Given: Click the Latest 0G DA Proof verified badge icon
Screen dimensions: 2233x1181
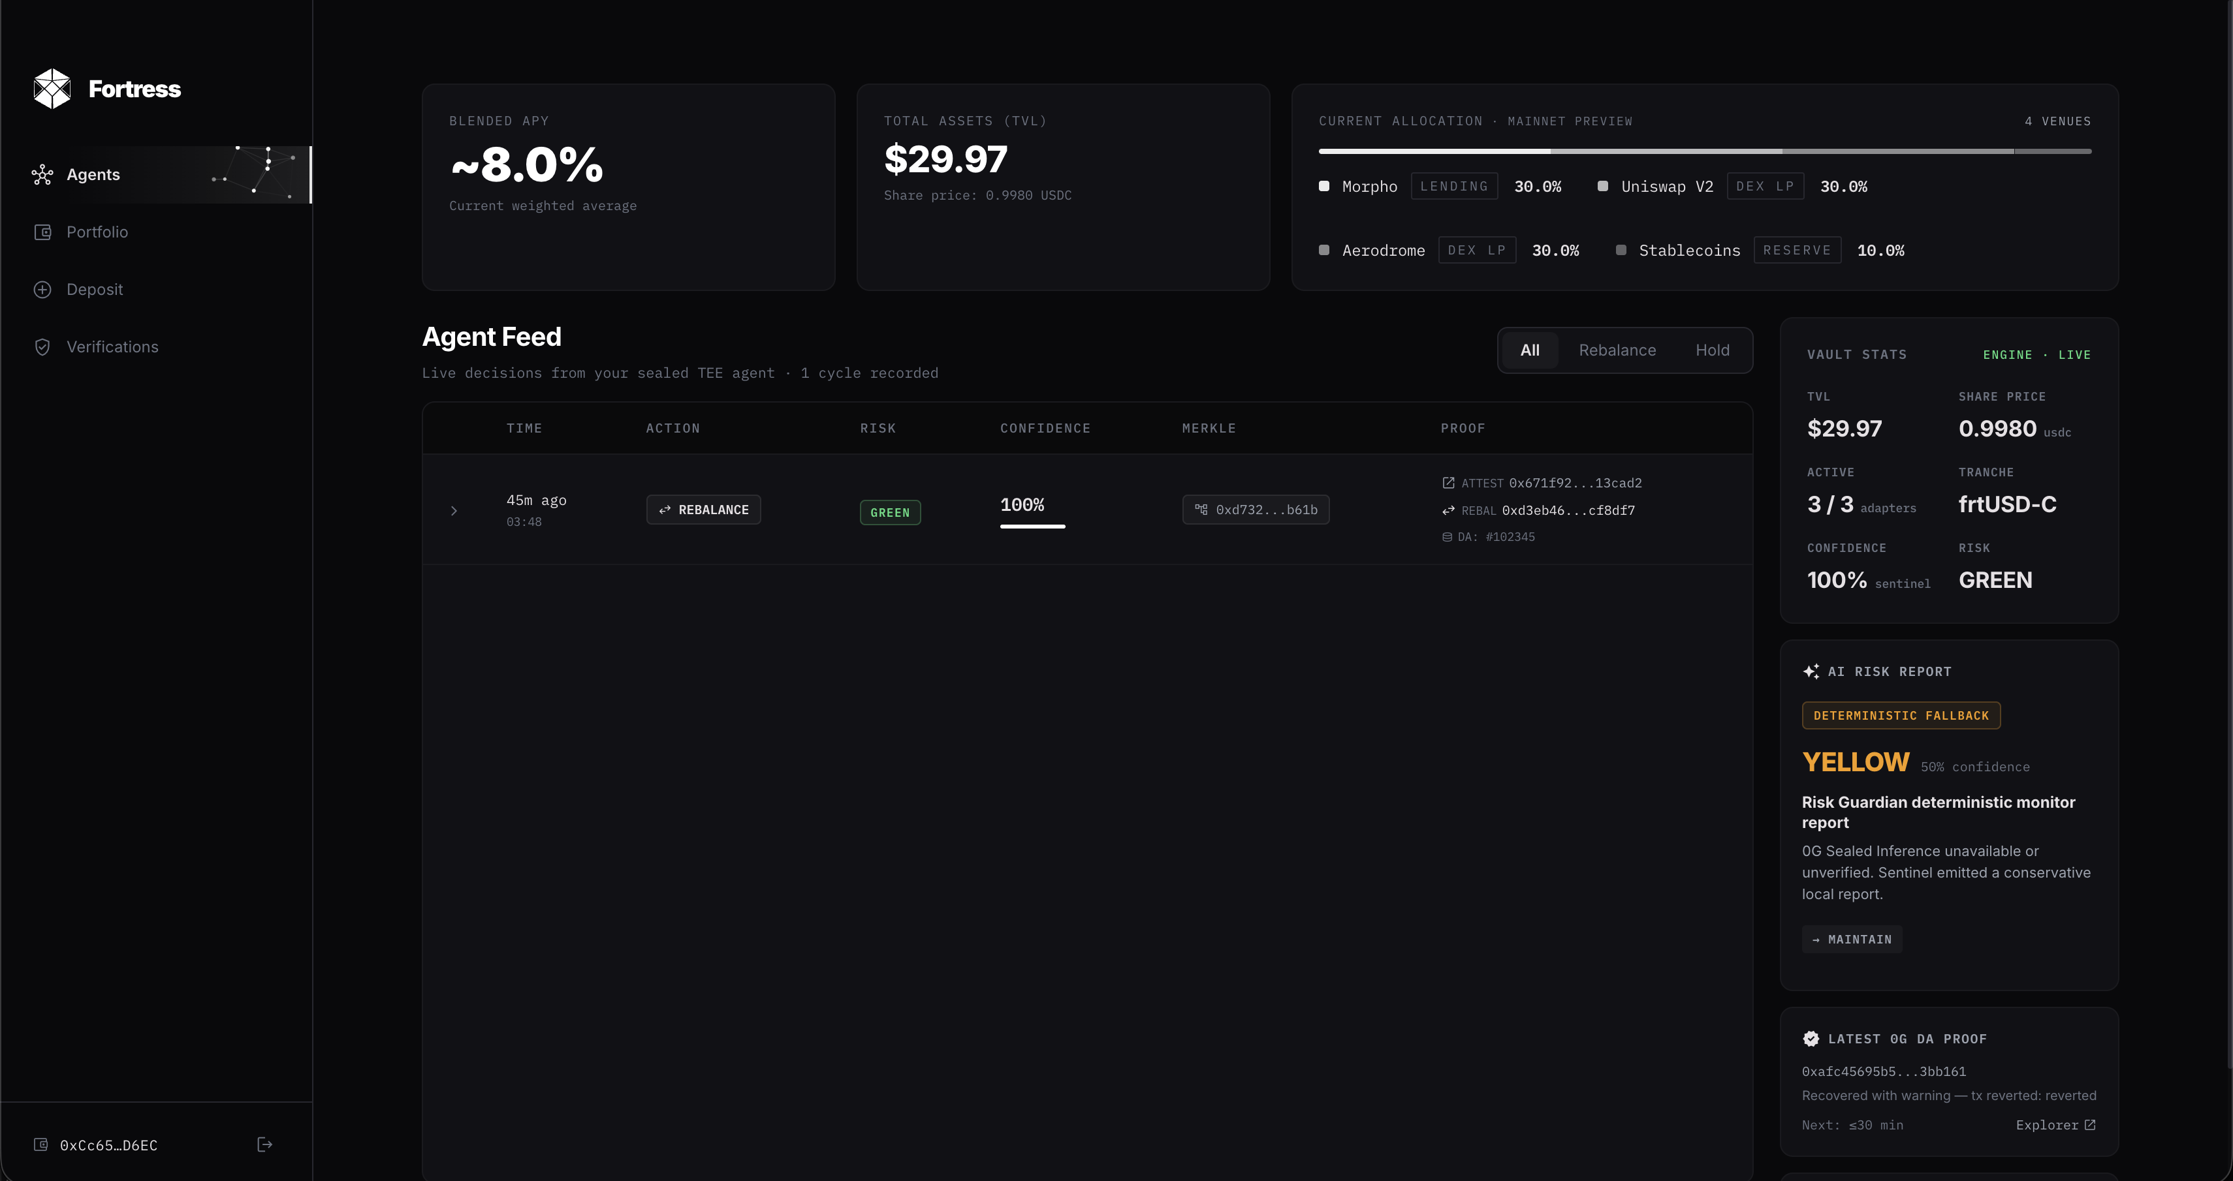Looking at the screenshot, I should tap(1811, 1039).
